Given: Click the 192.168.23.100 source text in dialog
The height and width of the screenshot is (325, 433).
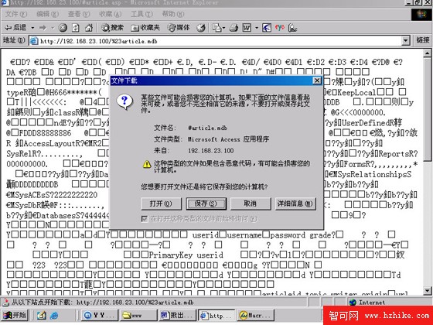Looking at the screenshot, I should click(210, 151).
